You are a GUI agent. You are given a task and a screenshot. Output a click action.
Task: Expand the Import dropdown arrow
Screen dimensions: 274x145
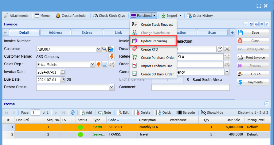pyautogui.click(x=180, y=16)
